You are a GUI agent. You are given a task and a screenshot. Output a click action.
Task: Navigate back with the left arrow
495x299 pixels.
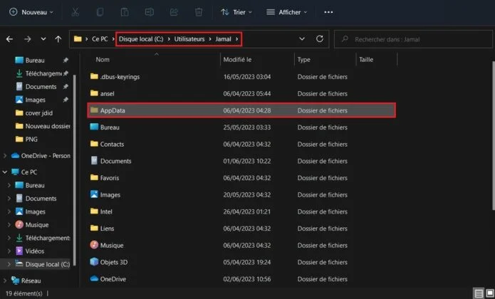click(x=9, y=38)
